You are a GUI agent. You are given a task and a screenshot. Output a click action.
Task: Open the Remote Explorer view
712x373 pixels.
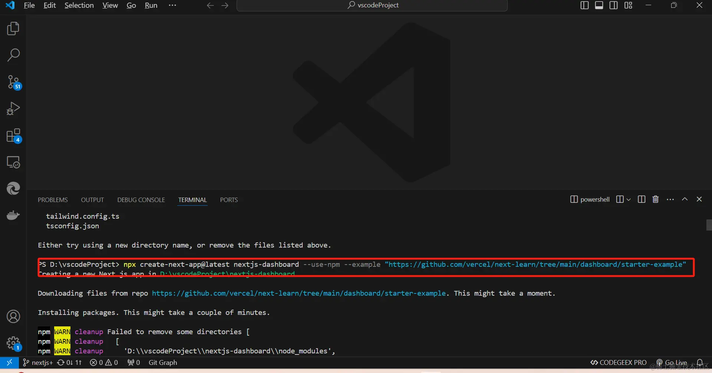[x=13, y=162]
